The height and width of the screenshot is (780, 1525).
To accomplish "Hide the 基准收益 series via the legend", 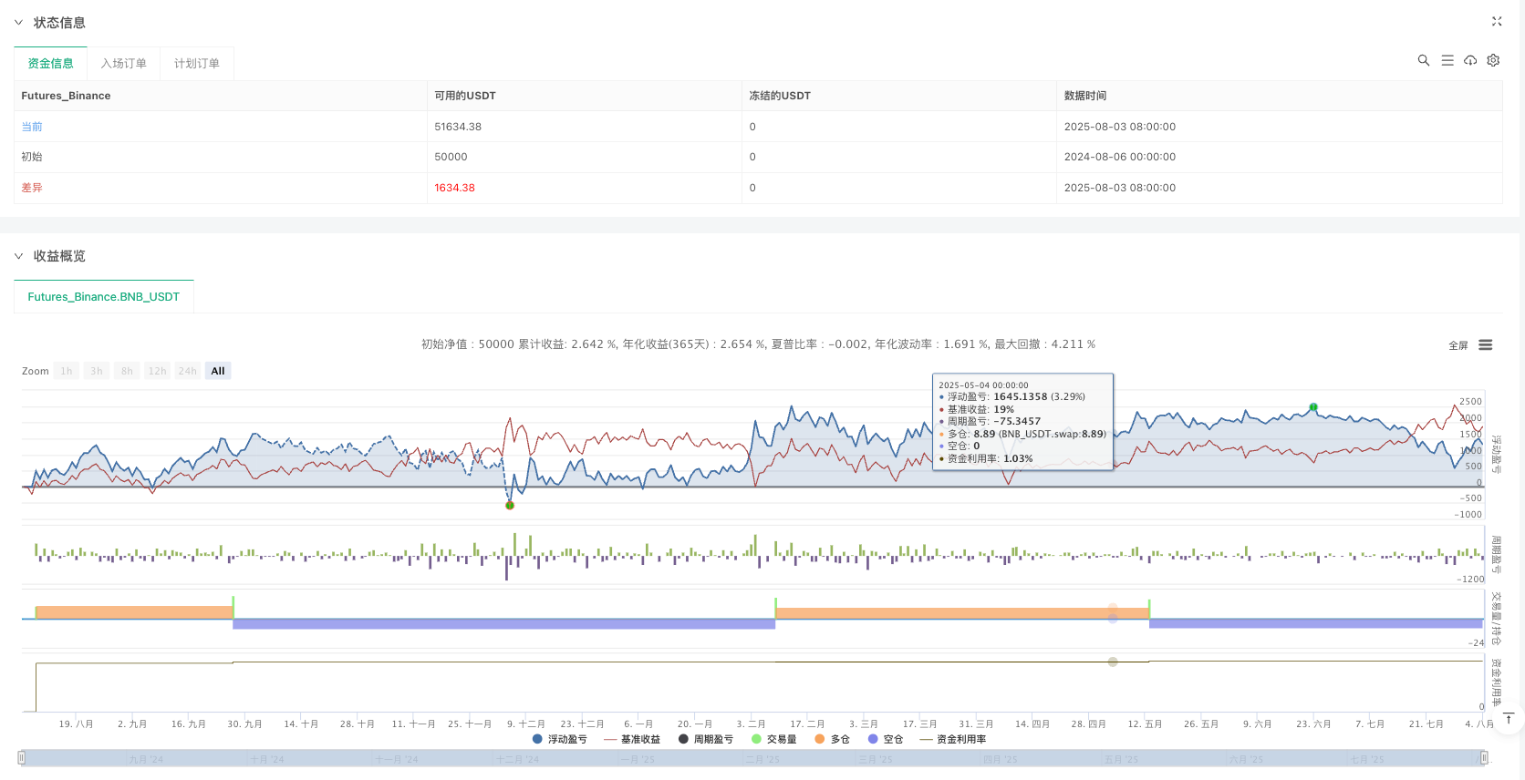I will click(x=632, y=739).
